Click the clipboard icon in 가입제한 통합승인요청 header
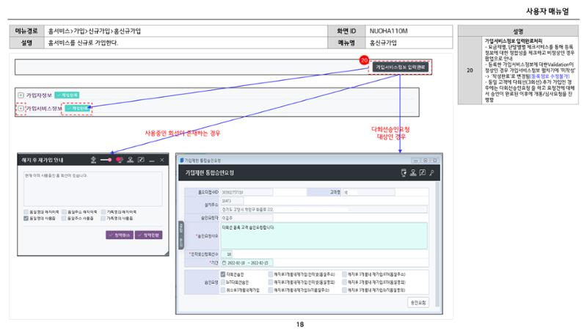This screenshot has height=330, width=587. [x=404, y=172]
